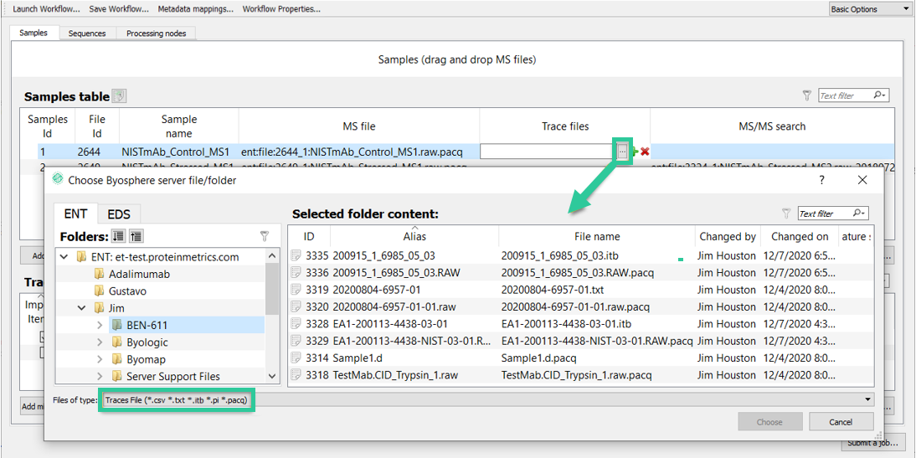Image resolution: width=916 pixels, height=458 pixels.
Task: Click the green plus add trace icon
Action: coord(635,152)
